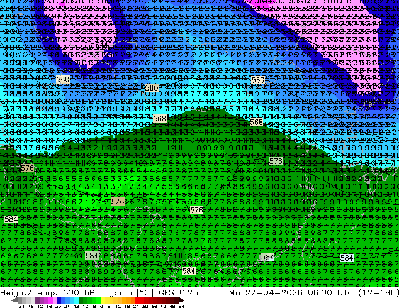Pick the pale pink swatch in the legend

click(x=55, y=300)
